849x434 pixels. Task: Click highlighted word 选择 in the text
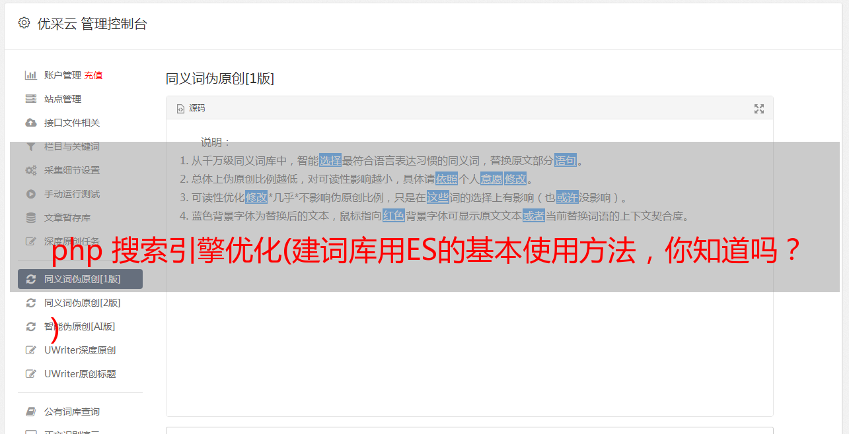[330, 160]
